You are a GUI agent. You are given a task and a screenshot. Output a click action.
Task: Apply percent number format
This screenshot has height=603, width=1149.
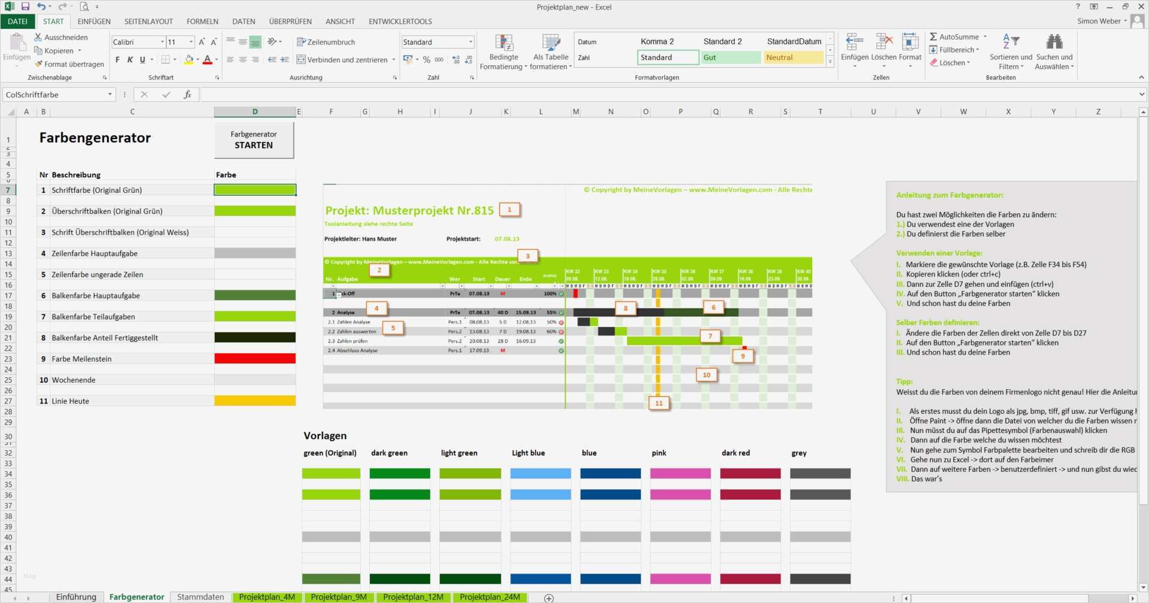[x=426, y=59]
